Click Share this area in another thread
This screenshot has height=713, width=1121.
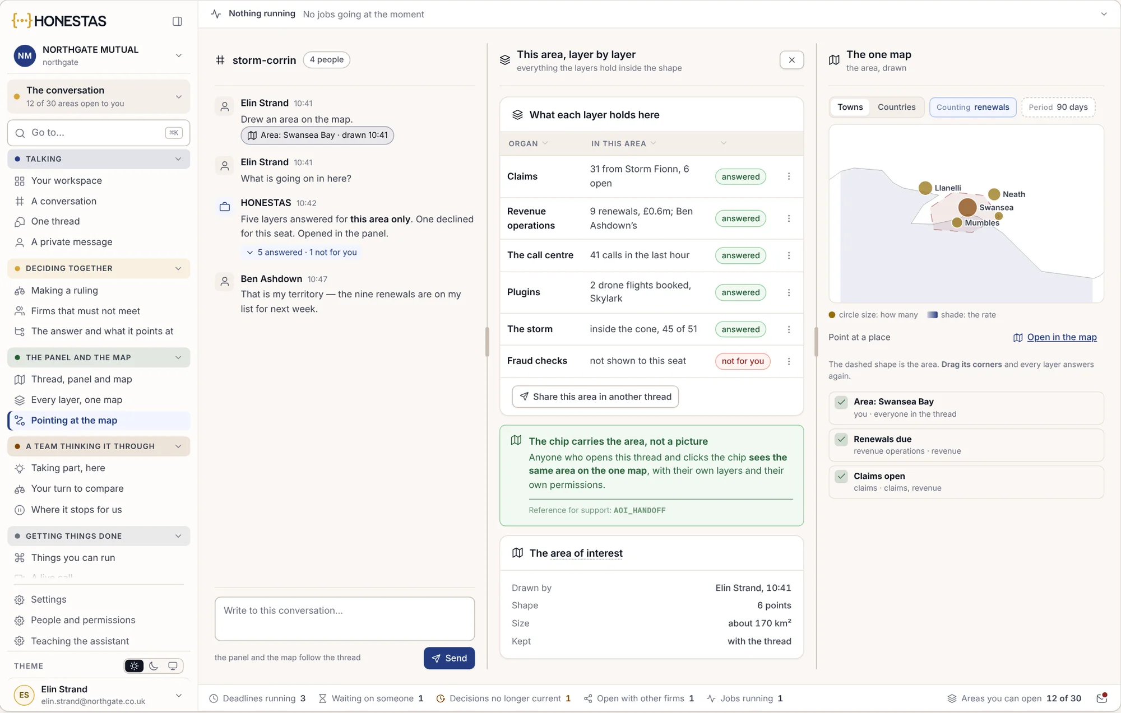click(595, 397)
